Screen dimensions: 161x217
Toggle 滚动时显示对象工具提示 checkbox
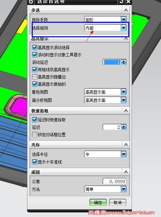point(34,55)
